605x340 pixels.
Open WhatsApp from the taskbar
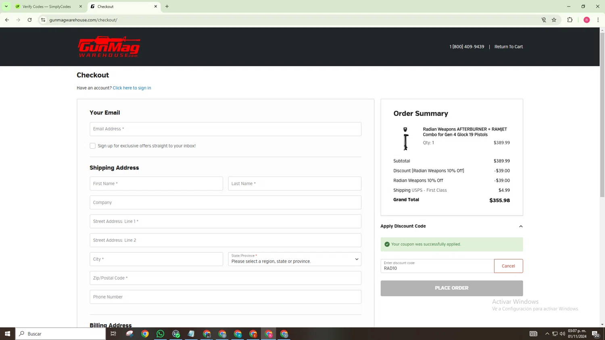coord(160,334)
